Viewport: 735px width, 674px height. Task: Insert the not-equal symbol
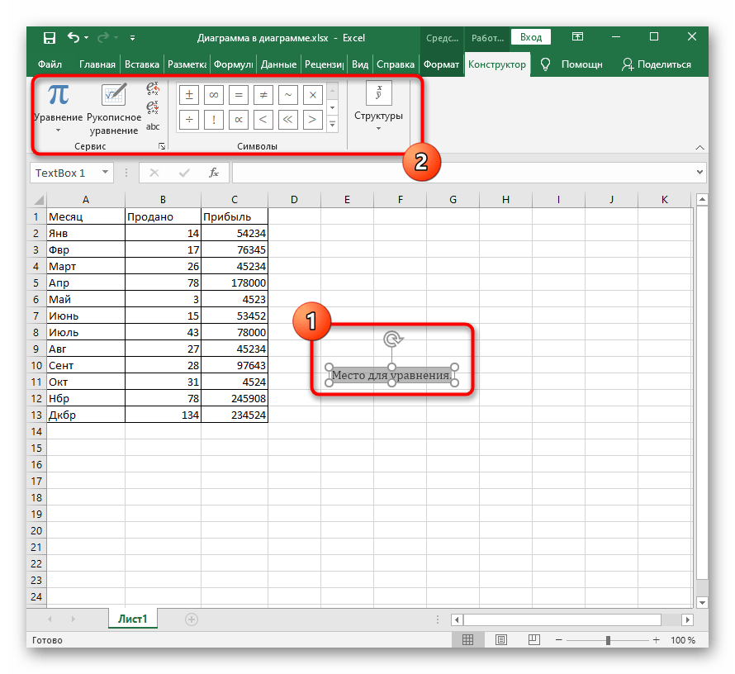coord(263,95)
